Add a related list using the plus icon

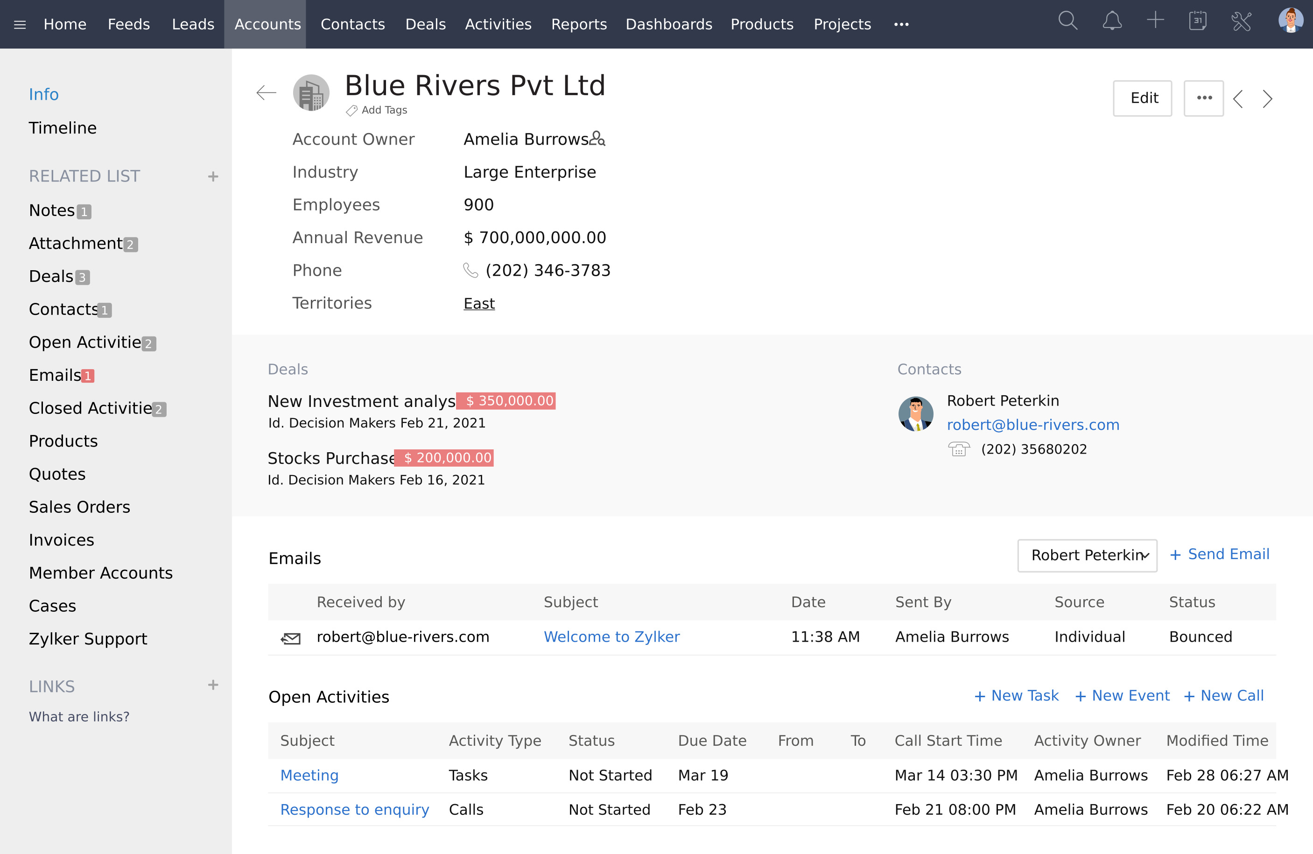[213, 176]
